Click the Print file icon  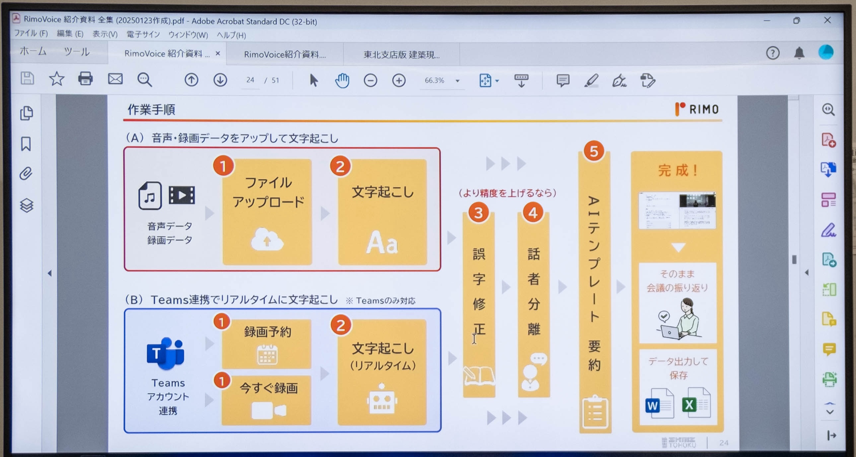coord(85,79)
